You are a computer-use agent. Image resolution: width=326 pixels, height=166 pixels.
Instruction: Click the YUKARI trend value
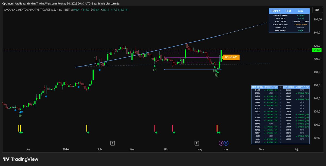300,16
